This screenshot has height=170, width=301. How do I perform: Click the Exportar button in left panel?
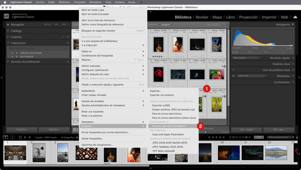click(54, 130)
